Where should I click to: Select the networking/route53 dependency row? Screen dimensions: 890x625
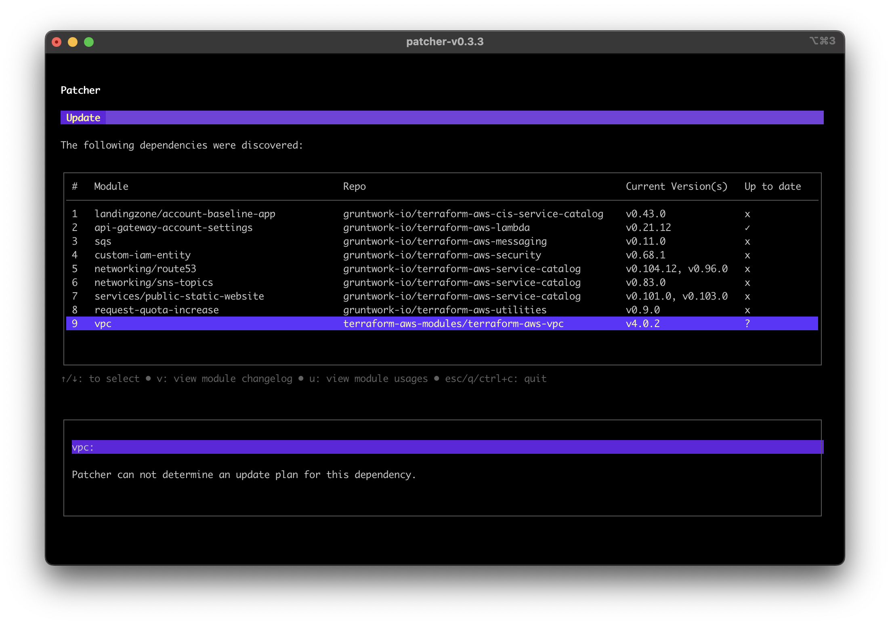[x=145, y=268]
